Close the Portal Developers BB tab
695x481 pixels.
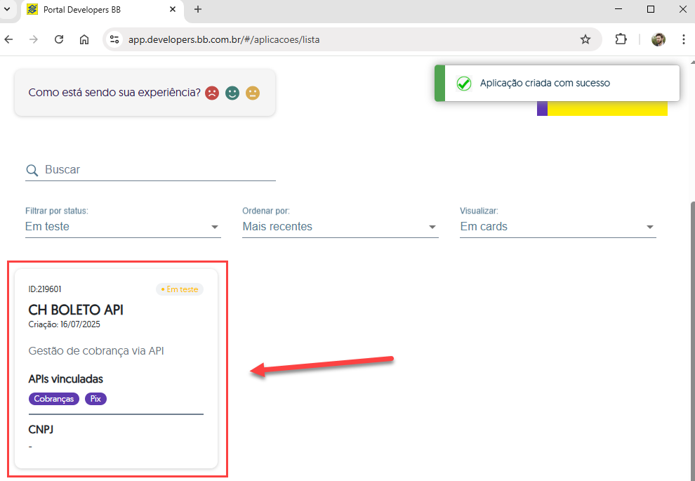tap(173, 9)
